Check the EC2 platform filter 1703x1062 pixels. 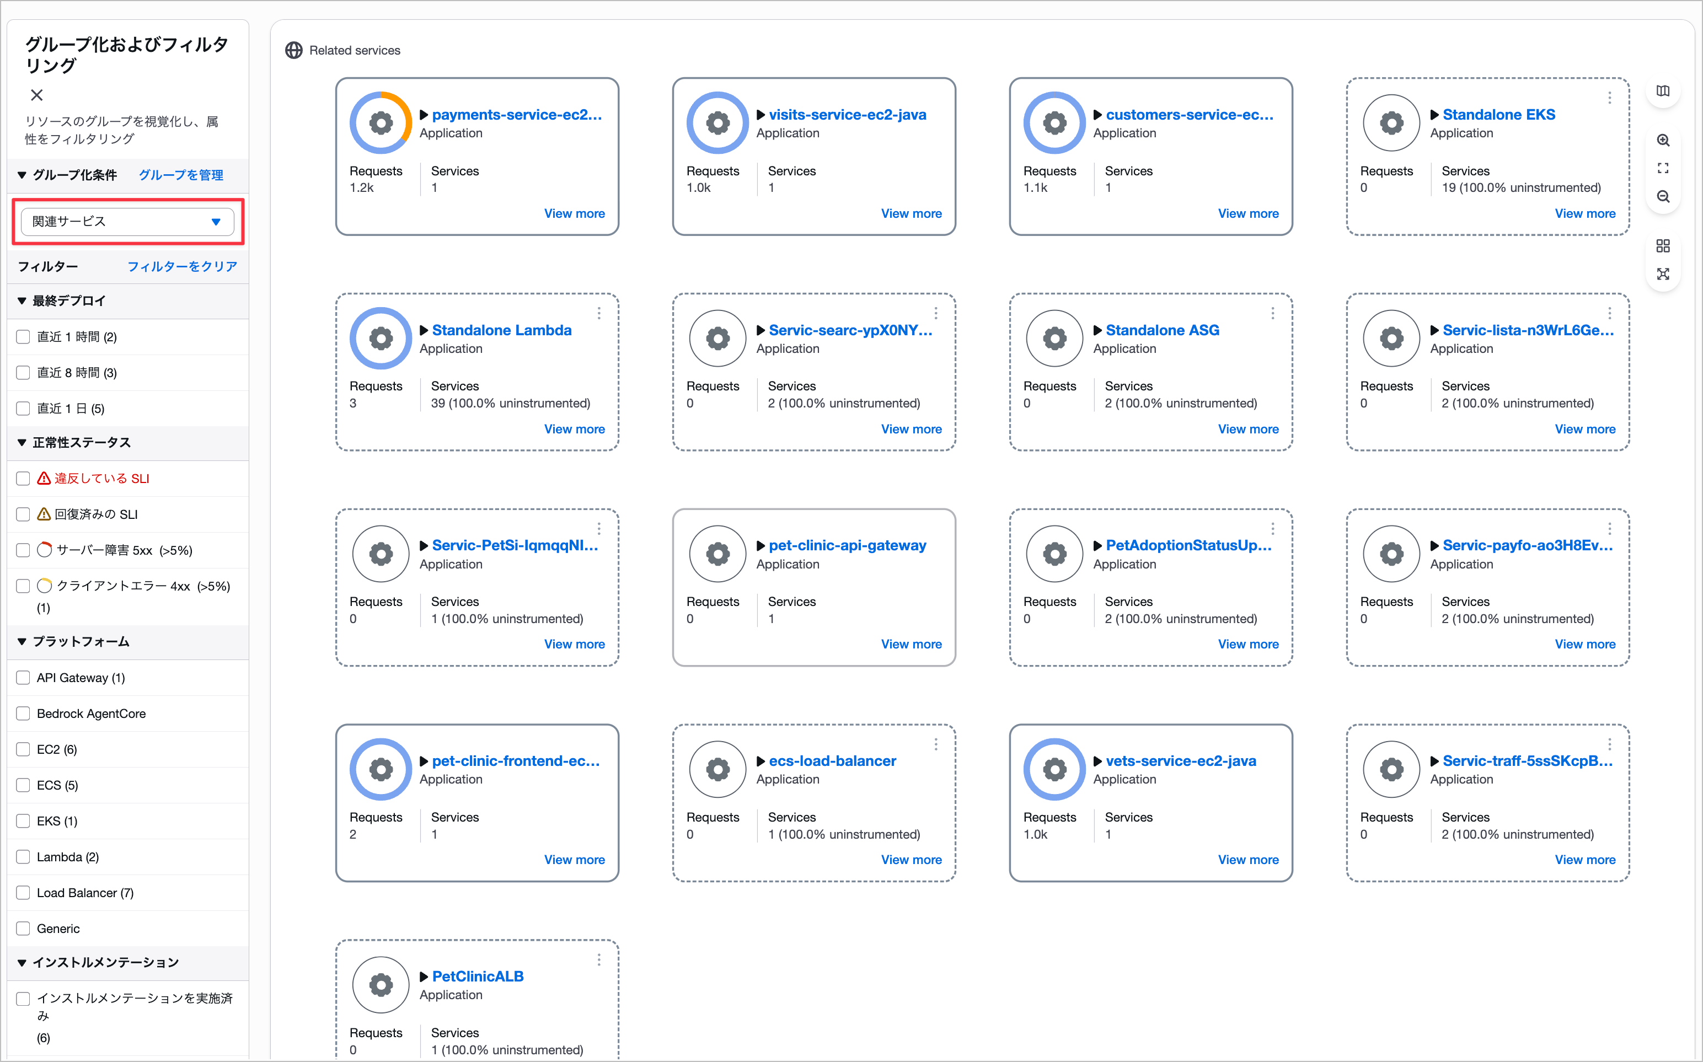(x=23, y=749)
